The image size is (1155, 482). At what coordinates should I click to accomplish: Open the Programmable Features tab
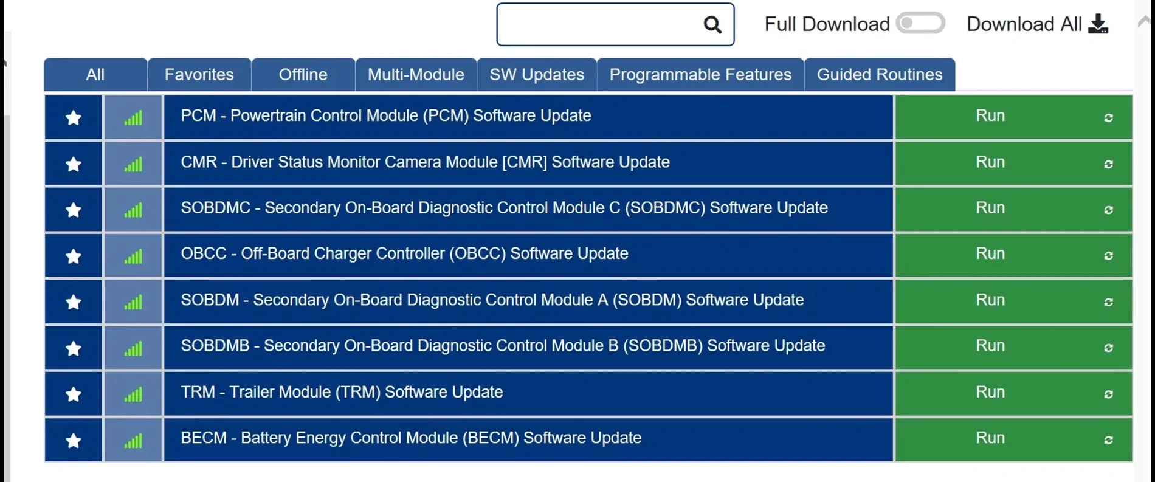(x=700, y=74)
